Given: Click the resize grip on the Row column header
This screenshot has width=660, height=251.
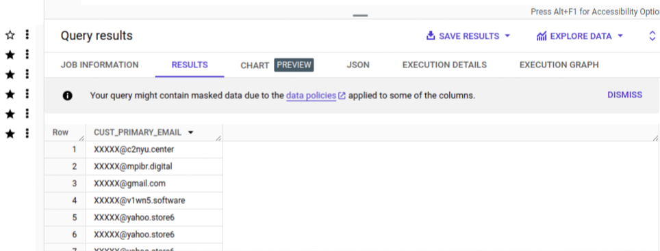Looking at the screenshot, I should (x=81, y=138).
